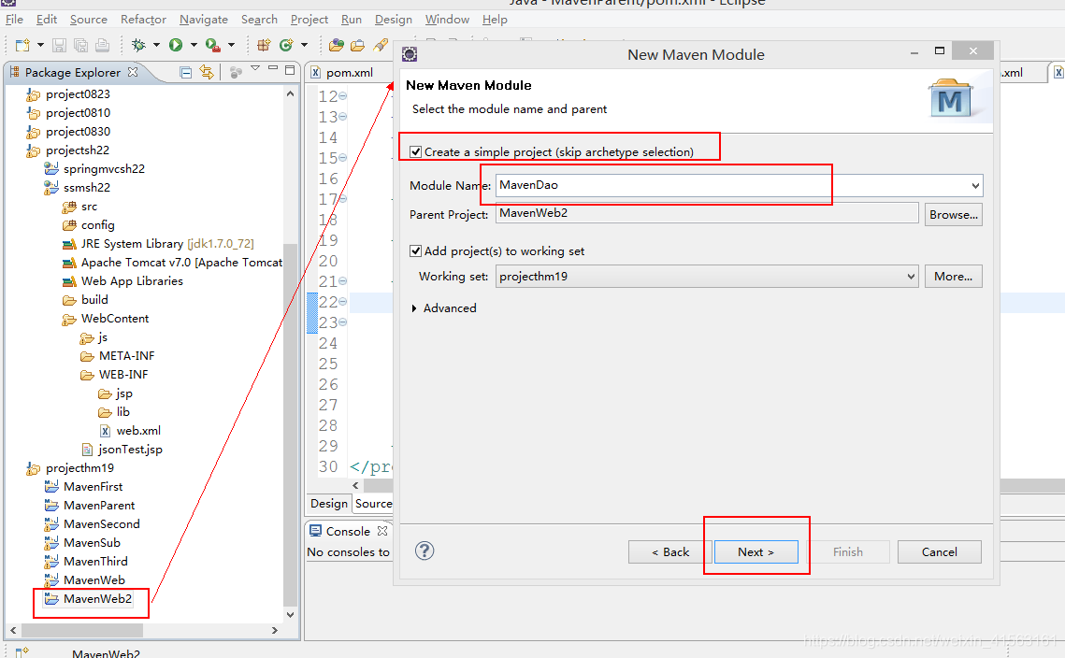This screenshot has height=658, width=1065.
Task: Toggle Link with Editor arrows icon
Action: pos(207,72)
